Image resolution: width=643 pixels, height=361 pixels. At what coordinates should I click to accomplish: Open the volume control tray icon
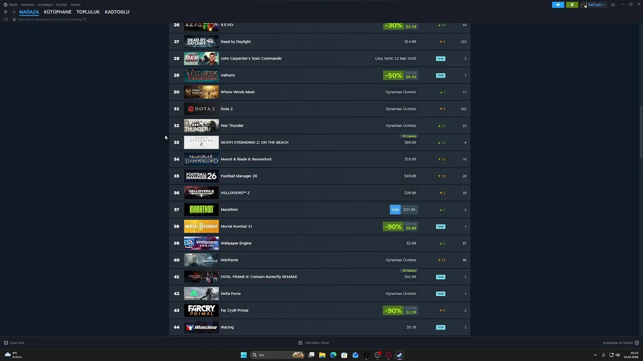tap(617, 355)
